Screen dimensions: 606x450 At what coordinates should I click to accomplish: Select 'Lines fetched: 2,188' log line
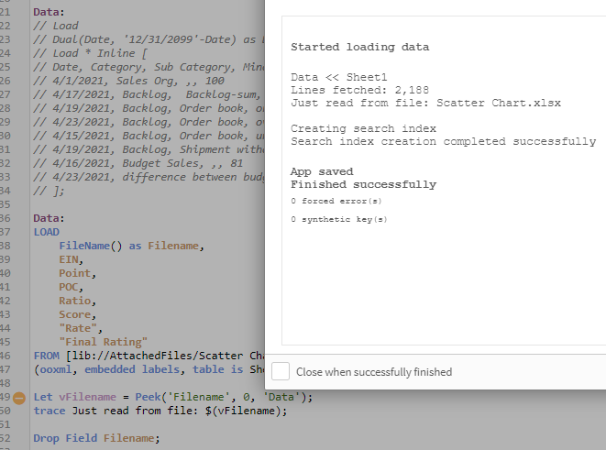(x=359, y=90)
